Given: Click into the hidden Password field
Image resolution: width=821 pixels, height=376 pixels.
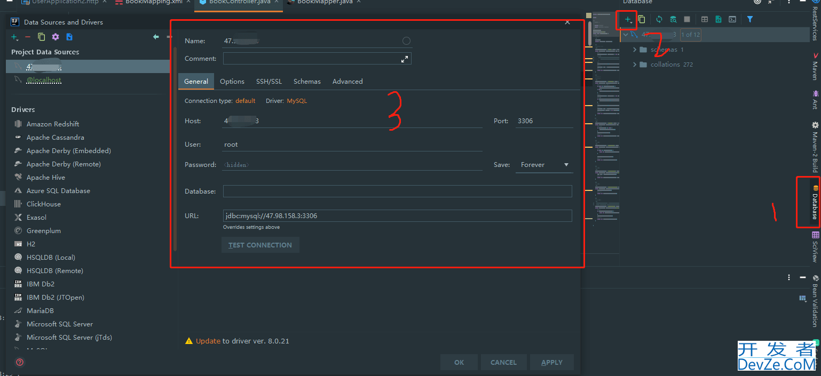Looking at the screenshot, I should tap(352, 165).
